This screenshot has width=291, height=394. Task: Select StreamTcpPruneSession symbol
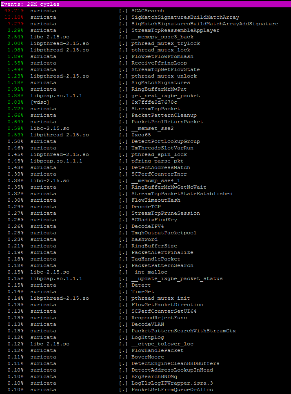click(x=166, y=214)
